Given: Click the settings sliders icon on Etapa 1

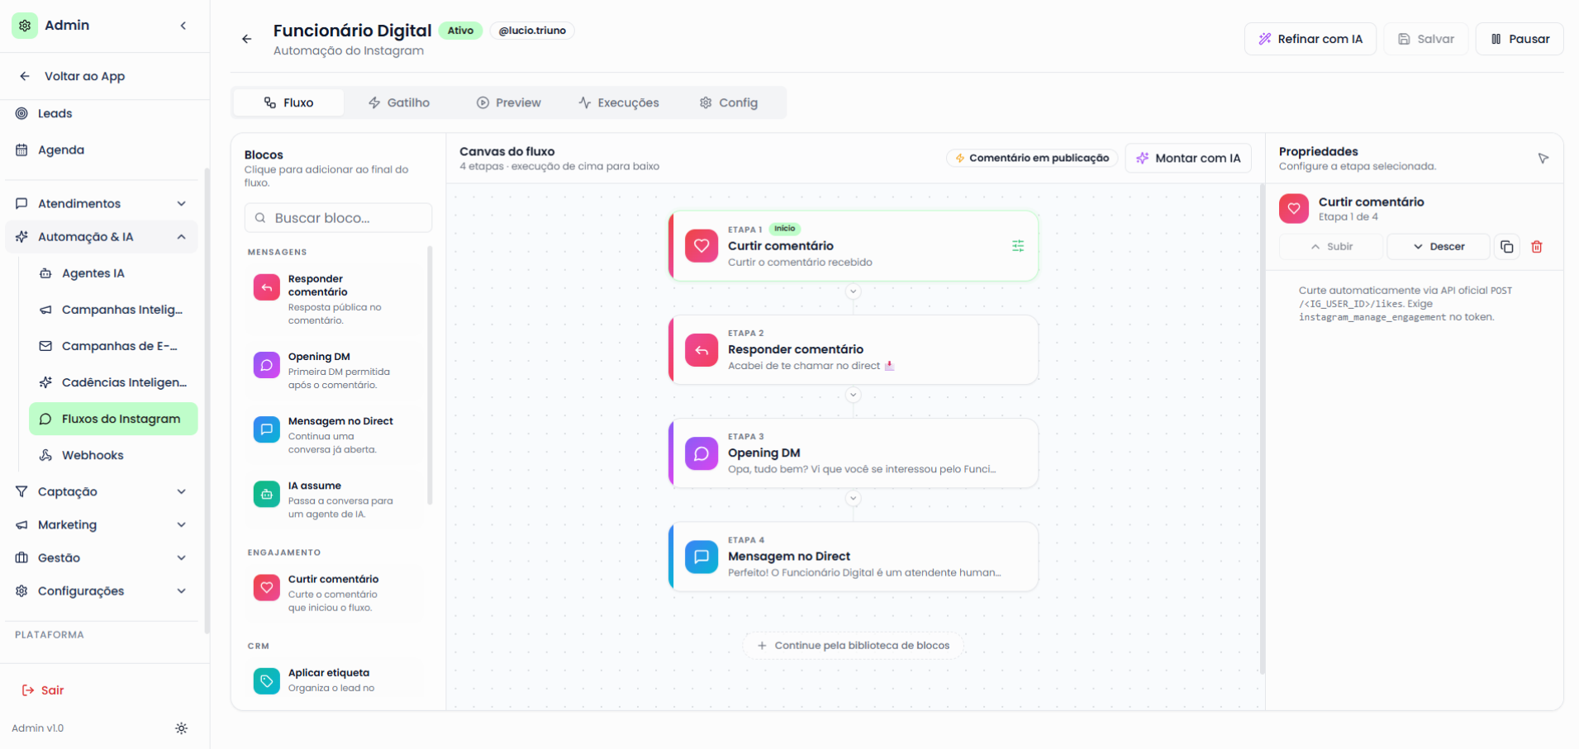Looking at the screenshot, I should [1018, 246].
